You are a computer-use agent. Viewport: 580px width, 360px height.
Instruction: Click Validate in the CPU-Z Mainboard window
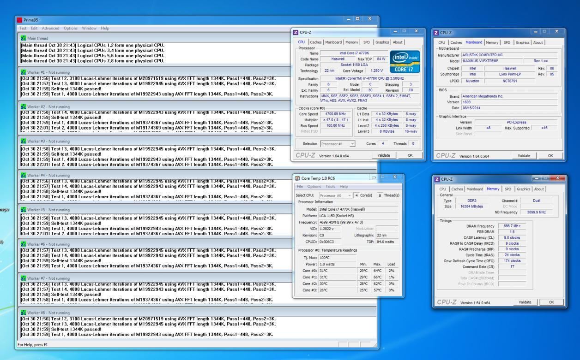(524, 156)
